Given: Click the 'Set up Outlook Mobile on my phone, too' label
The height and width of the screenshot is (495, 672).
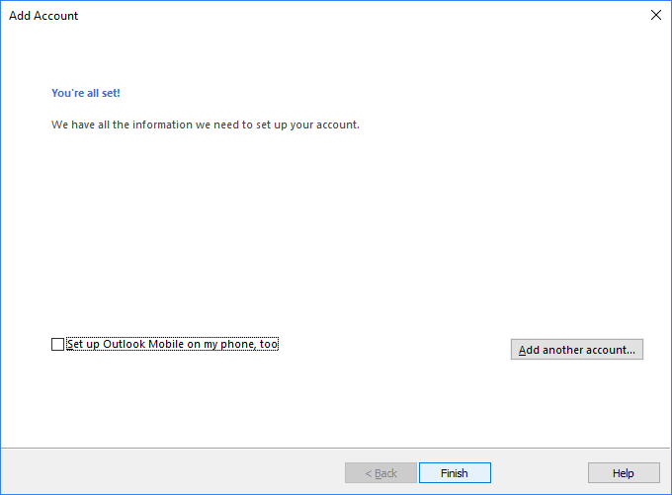Looking at the screenshot, I should point(172,344).
